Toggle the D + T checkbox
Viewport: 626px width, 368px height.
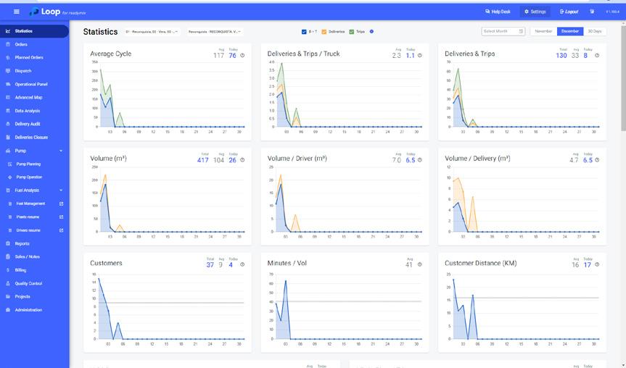pyautogui.click(x=304, y=31)
